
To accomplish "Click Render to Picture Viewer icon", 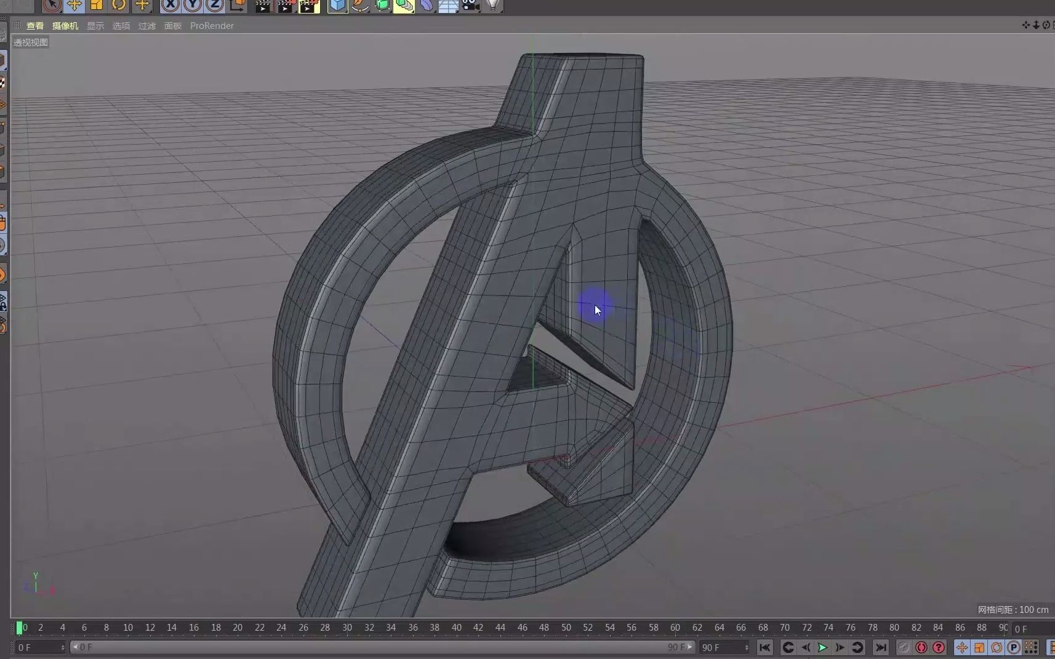I will (x=286, y=6).
